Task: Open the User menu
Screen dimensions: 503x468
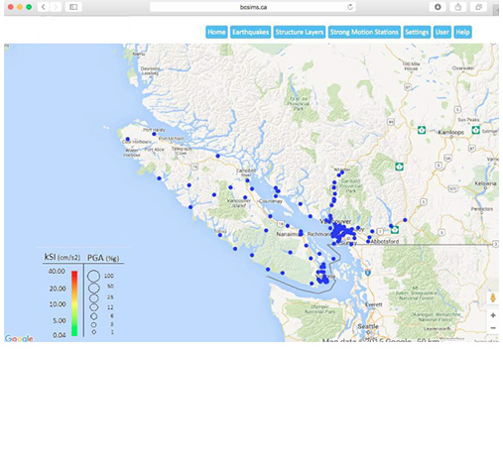Action: pyautogui.click(x=442, y=32)
